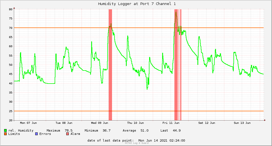The width and height of the screenshot is (272, 146).
Task: Click the blue Errors legend swatch
Action: pyautogui.click(x=36, y=134)
